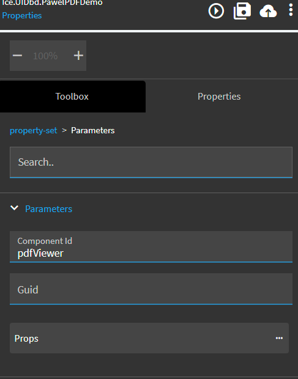298x379 pixels.
Task: Zoom in with the plus icon
Action: 78,56
